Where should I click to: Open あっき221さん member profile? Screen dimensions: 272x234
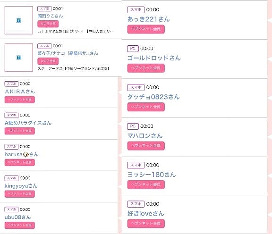148,19
